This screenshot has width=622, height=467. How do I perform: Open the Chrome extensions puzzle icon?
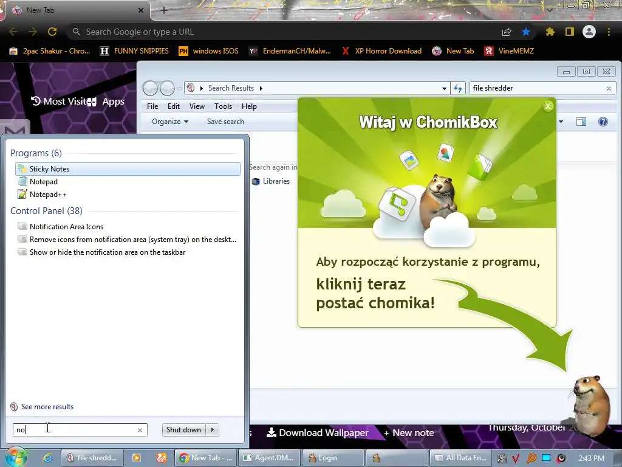550,32
